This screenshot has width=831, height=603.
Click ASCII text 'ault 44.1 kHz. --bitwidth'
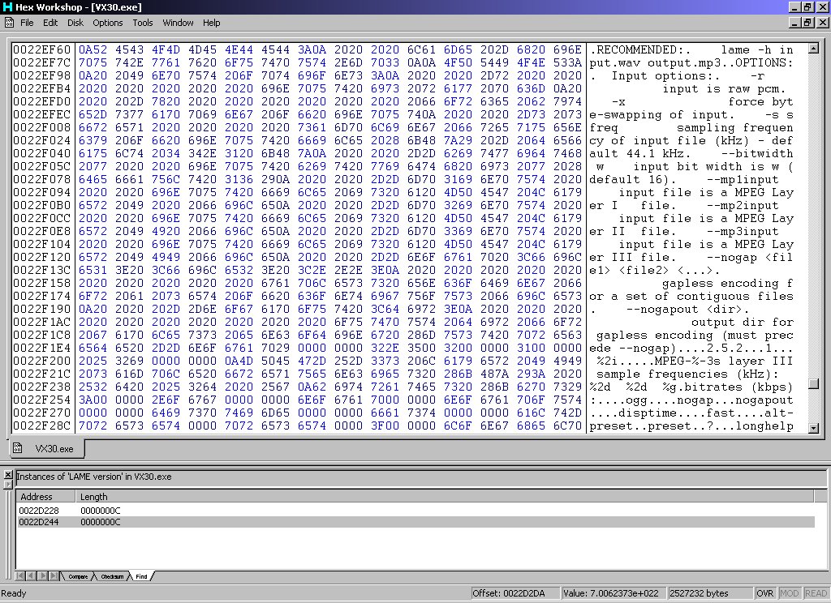click(691, 153)
